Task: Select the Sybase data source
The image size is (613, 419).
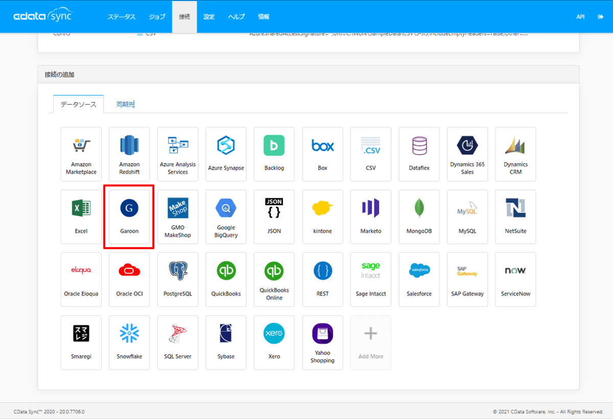Action: point(226,342)
